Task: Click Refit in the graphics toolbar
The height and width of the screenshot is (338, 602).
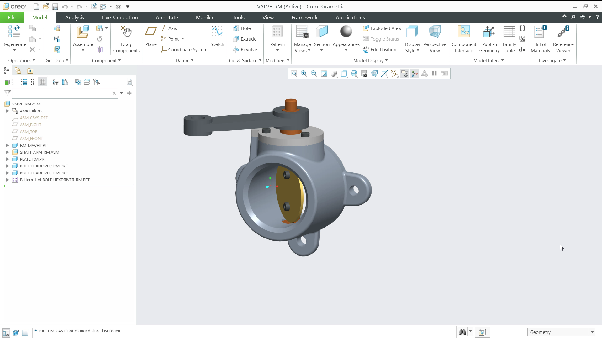Action: tap(294, 74)
